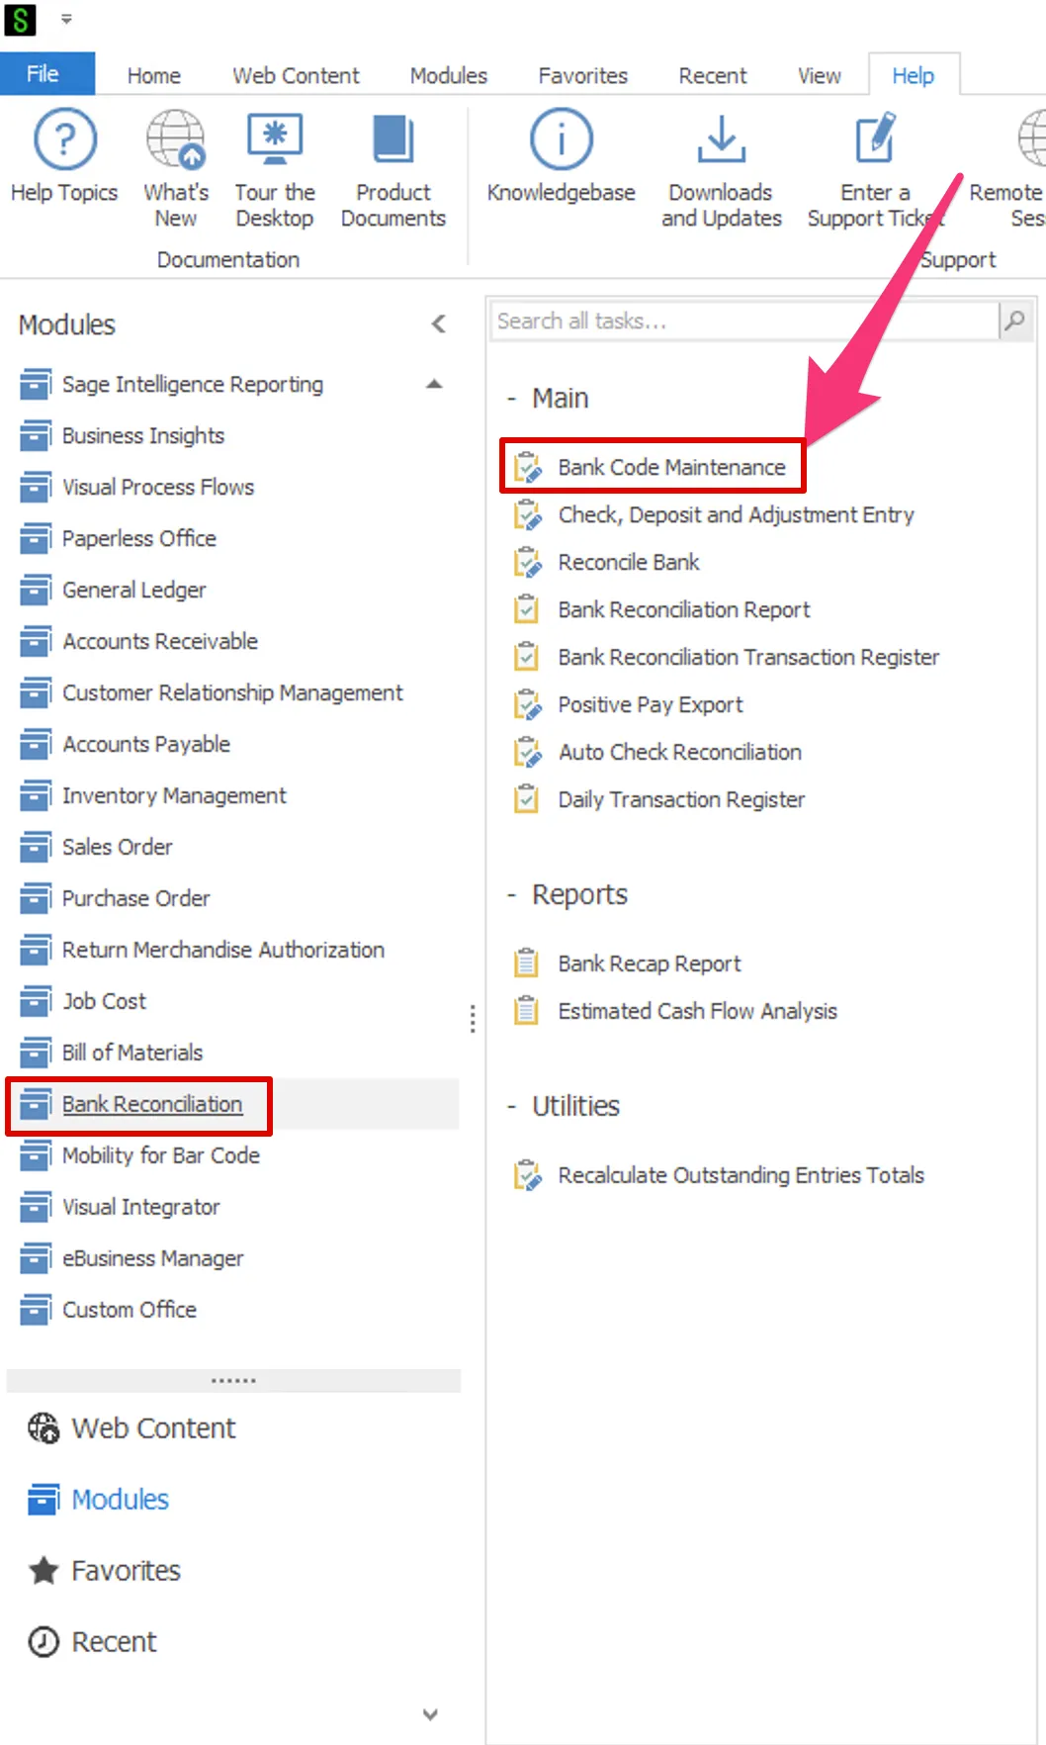Click the Custom Office module icon
Image resolution: width=1046 pixels, height=1745 pixels.
36,1310
